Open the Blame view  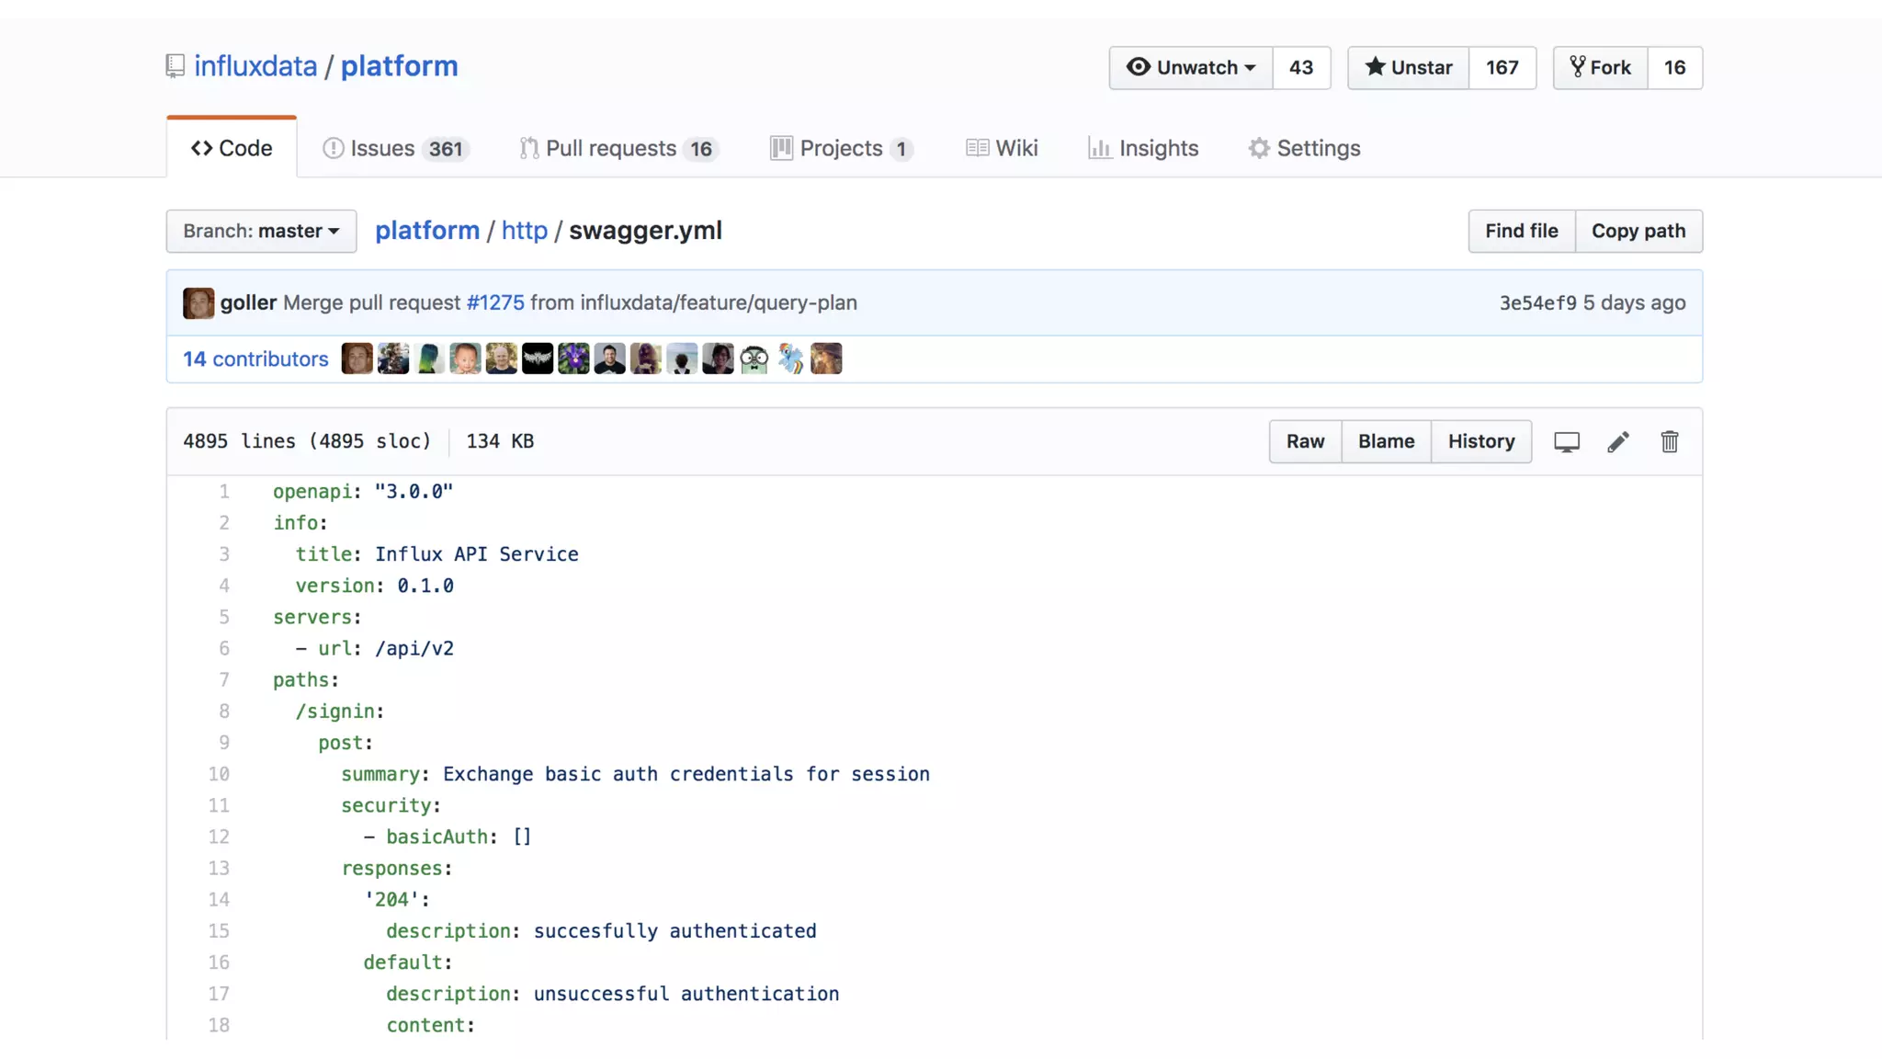(1386, 441)
